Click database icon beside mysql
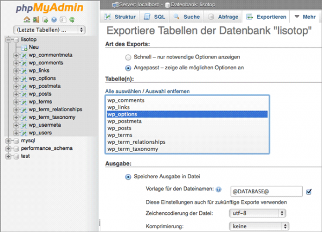 17,141
